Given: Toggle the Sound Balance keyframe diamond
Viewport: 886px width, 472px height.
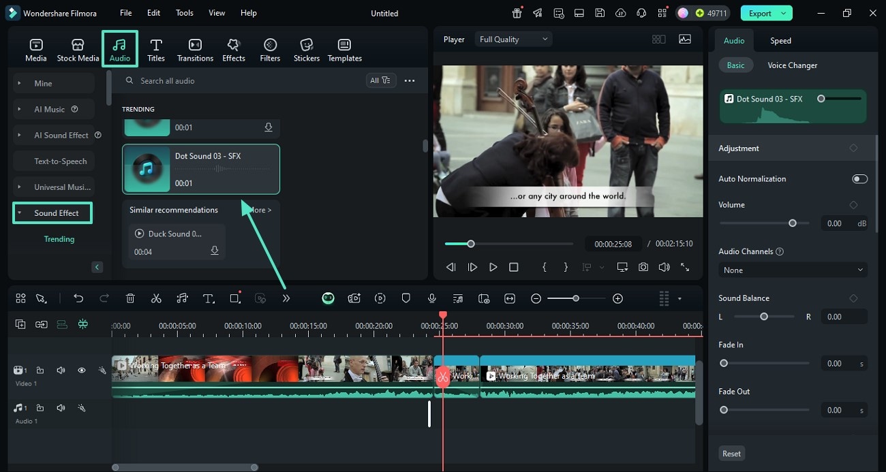Looking at the screenshot, I should pyautogui.click(x=853, y=298).
